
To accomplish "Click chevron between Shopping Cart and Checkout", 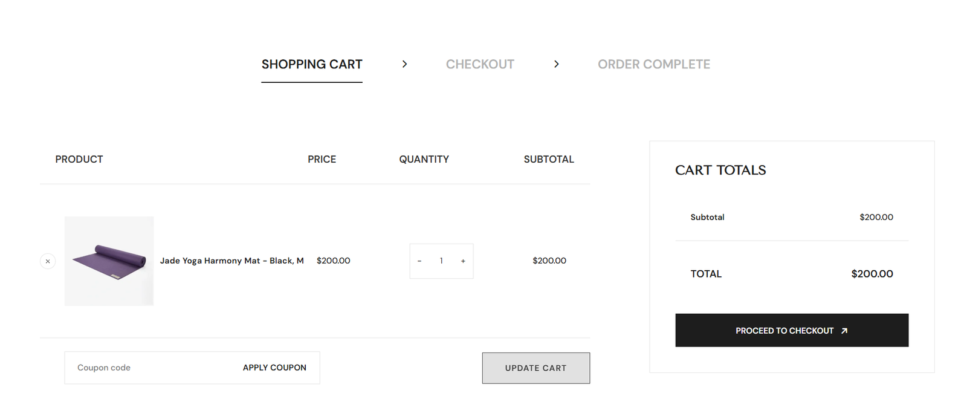I will tap(404, 64).
